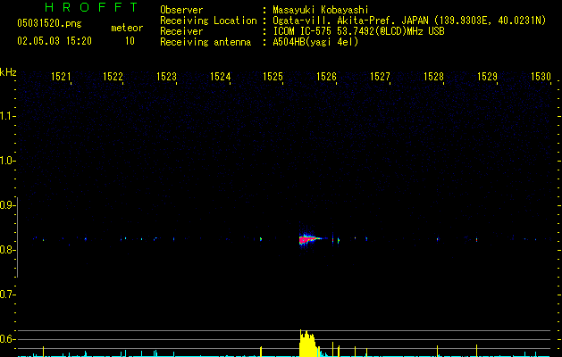Screen dimensions: 562x357
Task: Click the 1525 time axis label
Action: [x=273, y=77]
